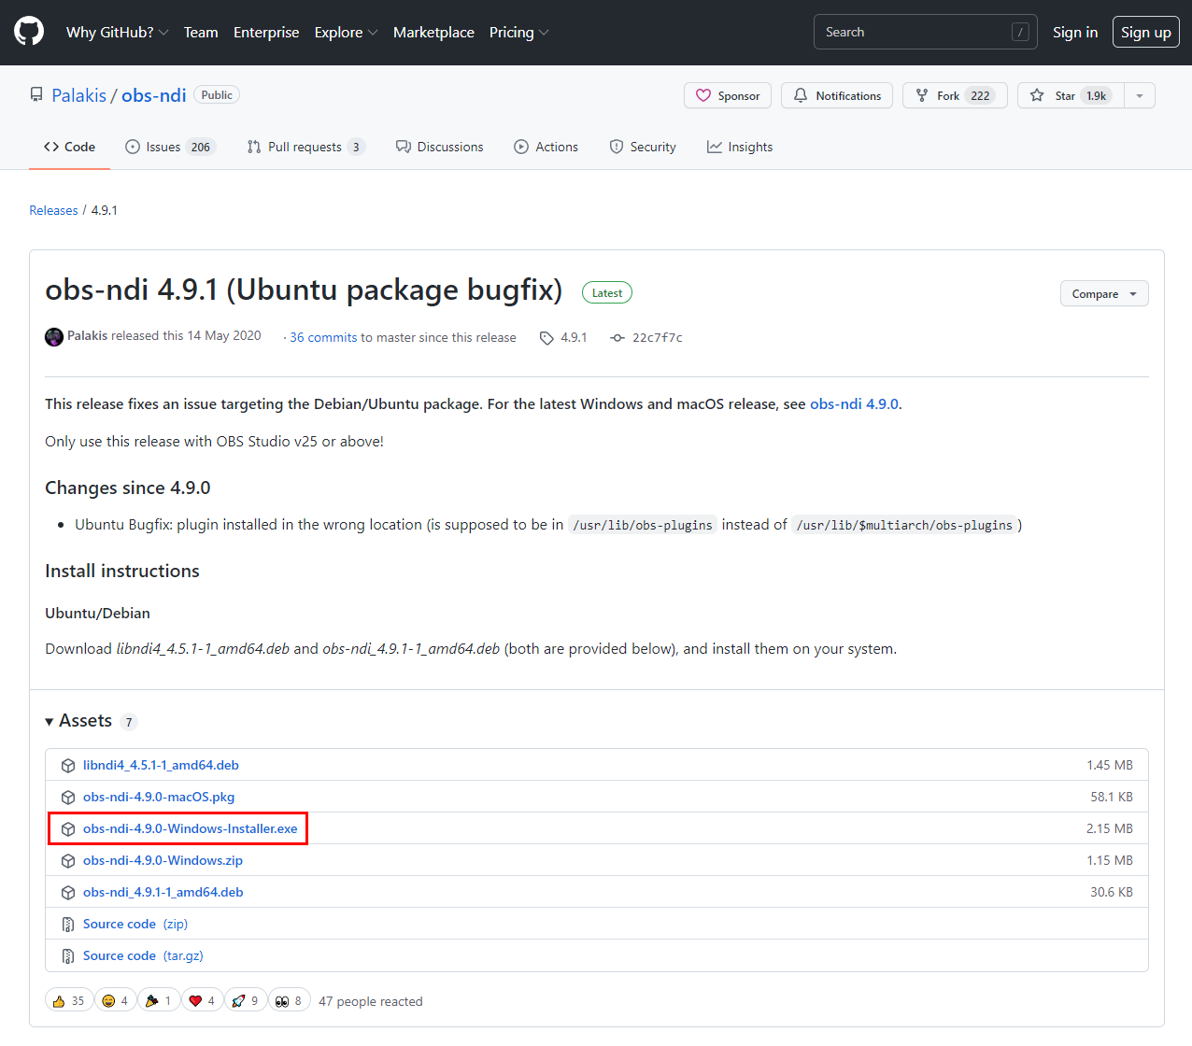Open the star lists dropdown arrow
Screen dimensions: 1192x1046
1140,95
